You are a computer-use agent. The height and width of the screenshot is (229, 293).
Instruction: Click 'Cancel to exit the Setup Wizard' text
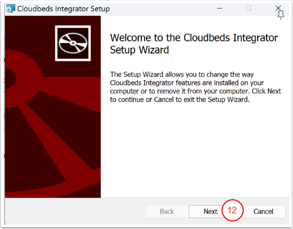point(201,100)
